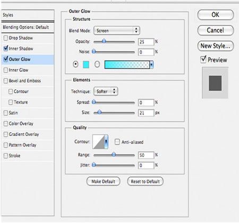Open the Technique Softer dropdown
239x223 pixels.
click(x=106, y=91)
